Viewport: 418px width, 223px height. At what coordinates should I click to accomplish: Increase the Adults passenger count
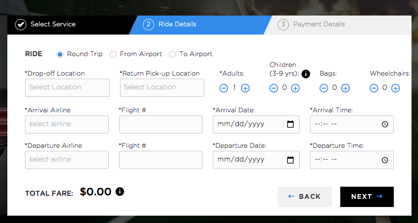245,88
